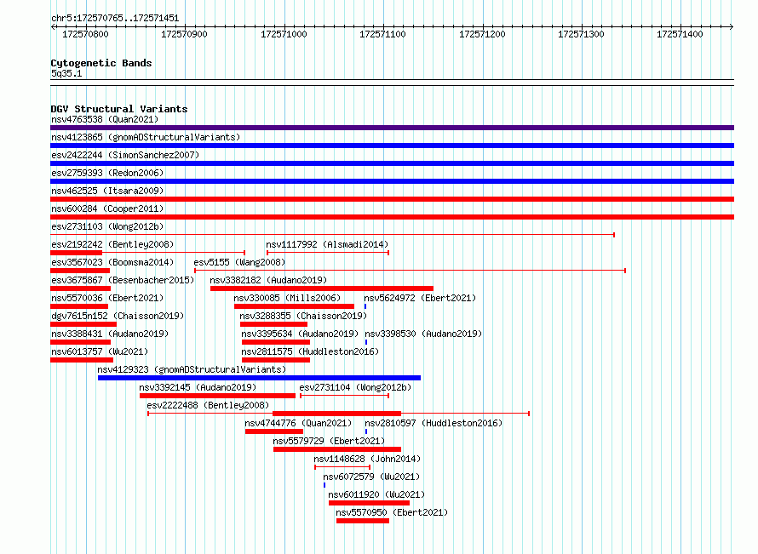This screenshot has height=554, width=758.
Task: Open the nsv6011920 (Wu2021) label
Action: [x=376, y=494]
